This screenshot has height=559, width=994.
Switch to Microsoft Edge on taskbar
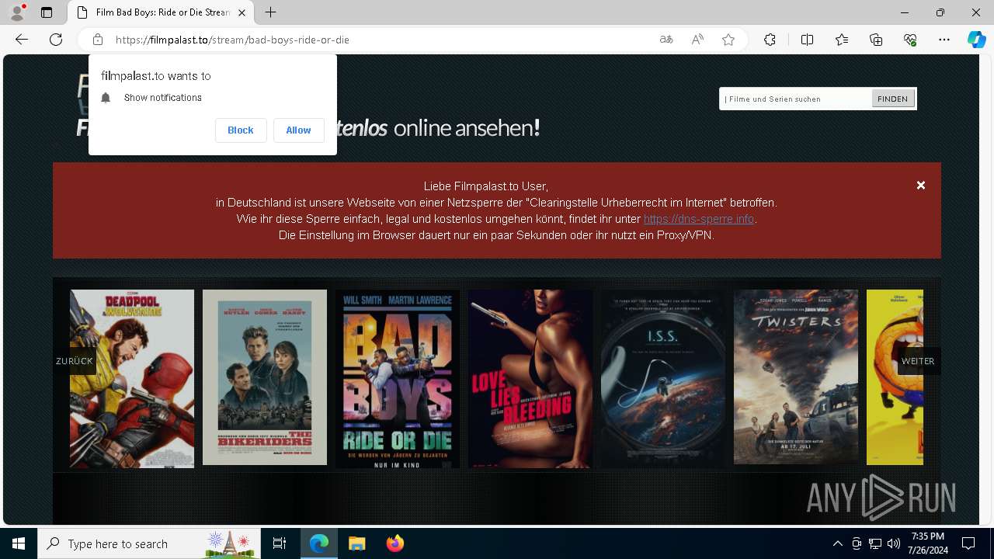point(319,543)
